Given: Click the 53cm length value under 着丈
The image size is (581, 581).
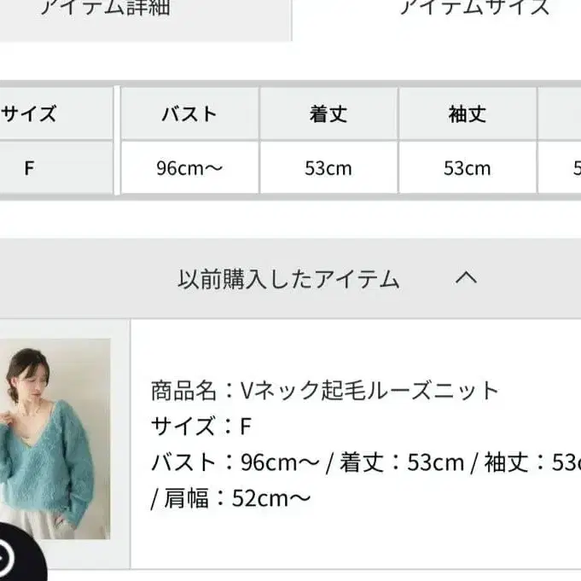Looking at the screenshot, I should tap(328, 168).
